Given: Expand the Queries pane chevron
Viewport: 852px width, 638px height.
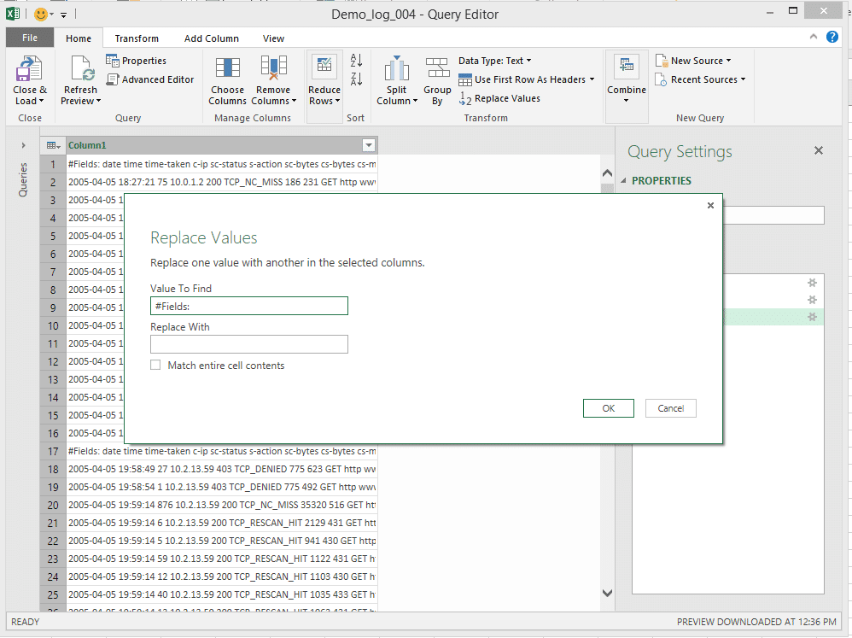Looking at the screenshot, I should (x=23, y=145).
